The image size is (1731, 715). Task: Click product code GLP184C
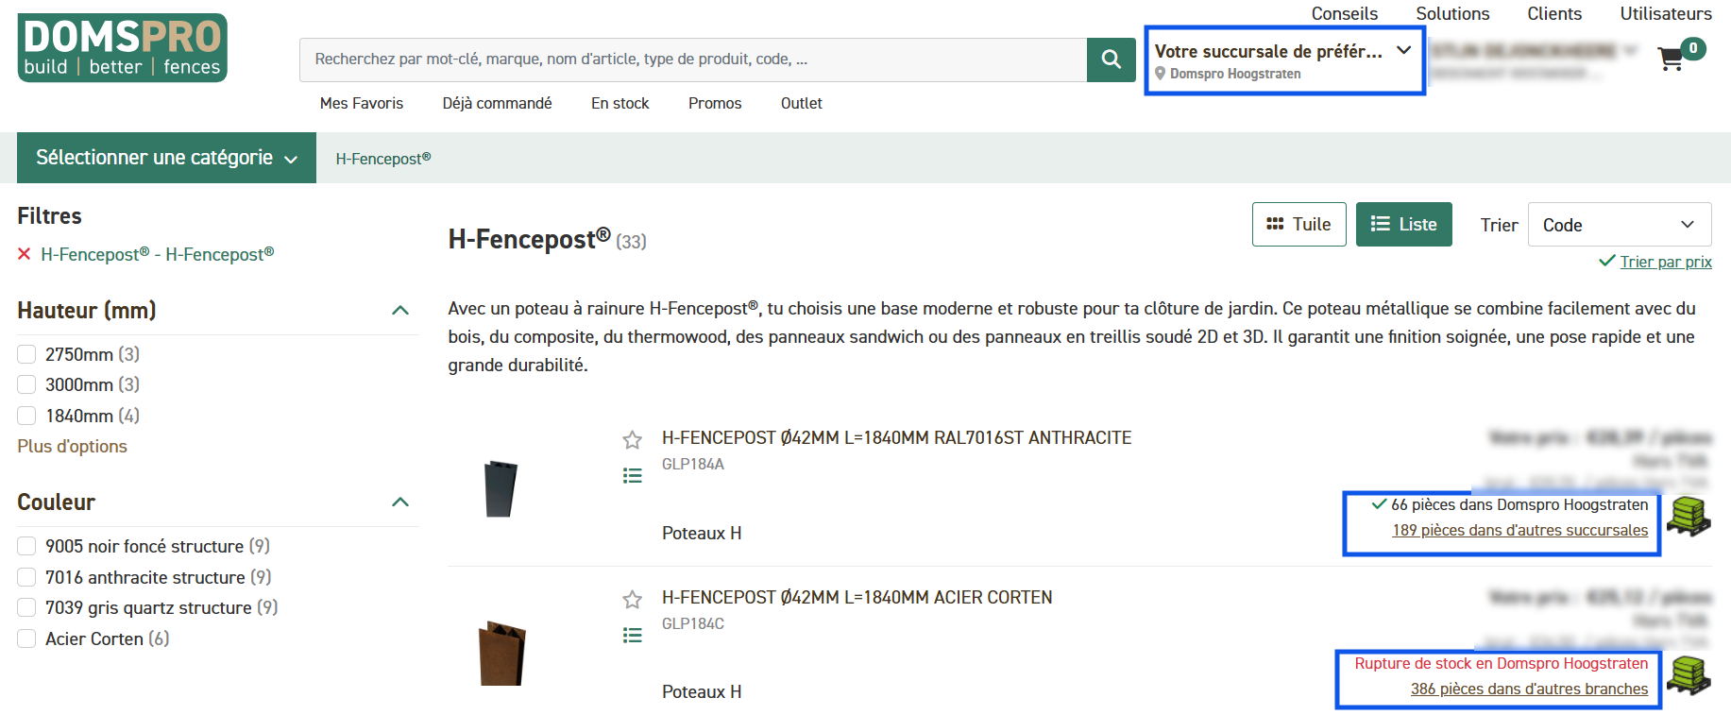[693, 623]
